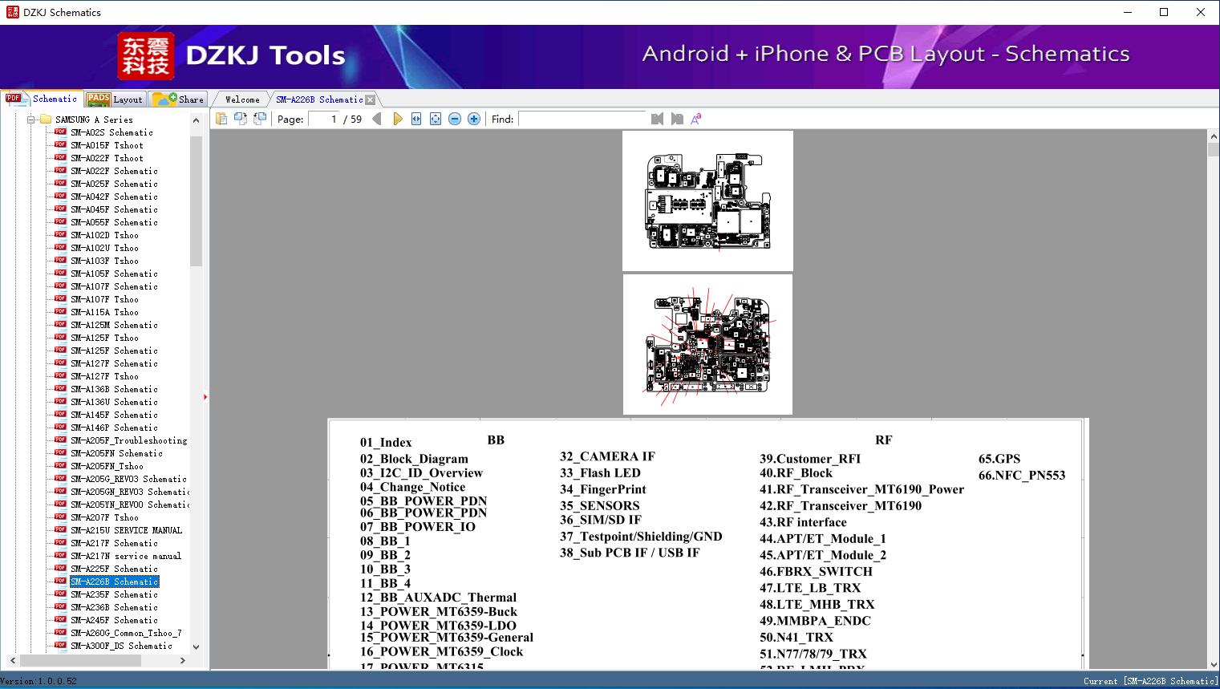The image size is (1220, 689).
Task: Choose SM-A127F Schematic from the tree
Action: tap(114, 363)
